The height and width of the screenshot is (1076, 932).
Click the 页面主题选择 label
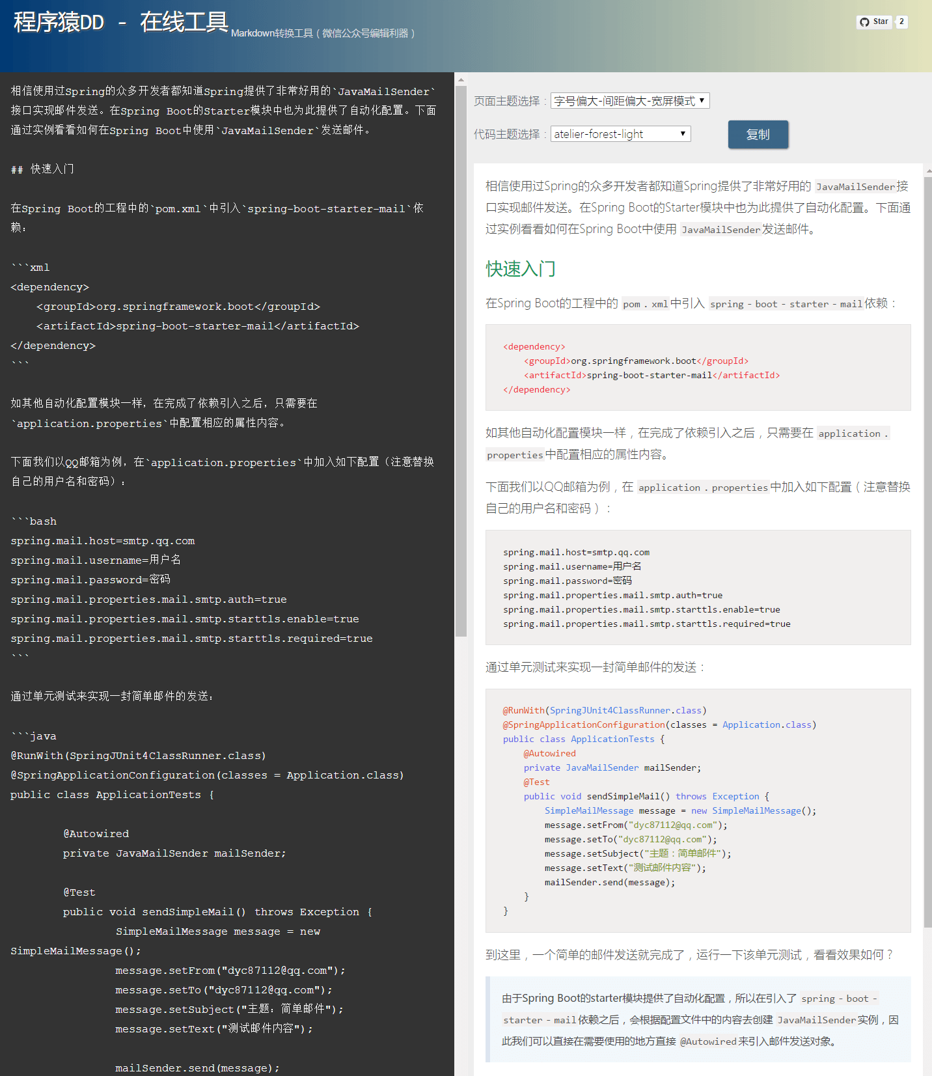point(510,102)
